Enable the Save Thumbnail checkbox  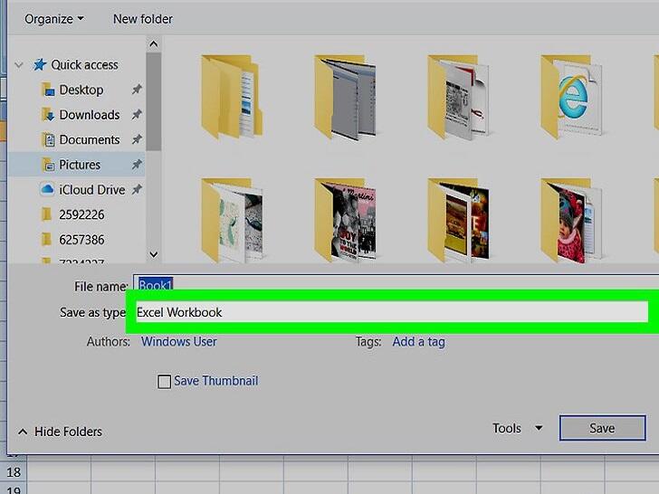click(x=164, y=382)
